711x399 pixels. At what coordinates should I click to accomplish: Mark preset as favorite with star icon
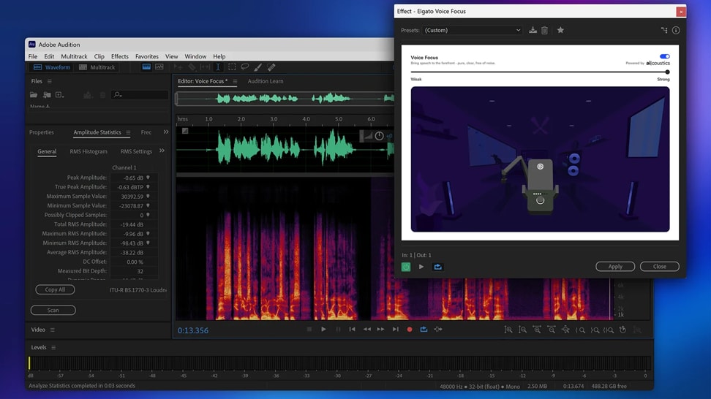pyautogui.click(x=560, y=31)
